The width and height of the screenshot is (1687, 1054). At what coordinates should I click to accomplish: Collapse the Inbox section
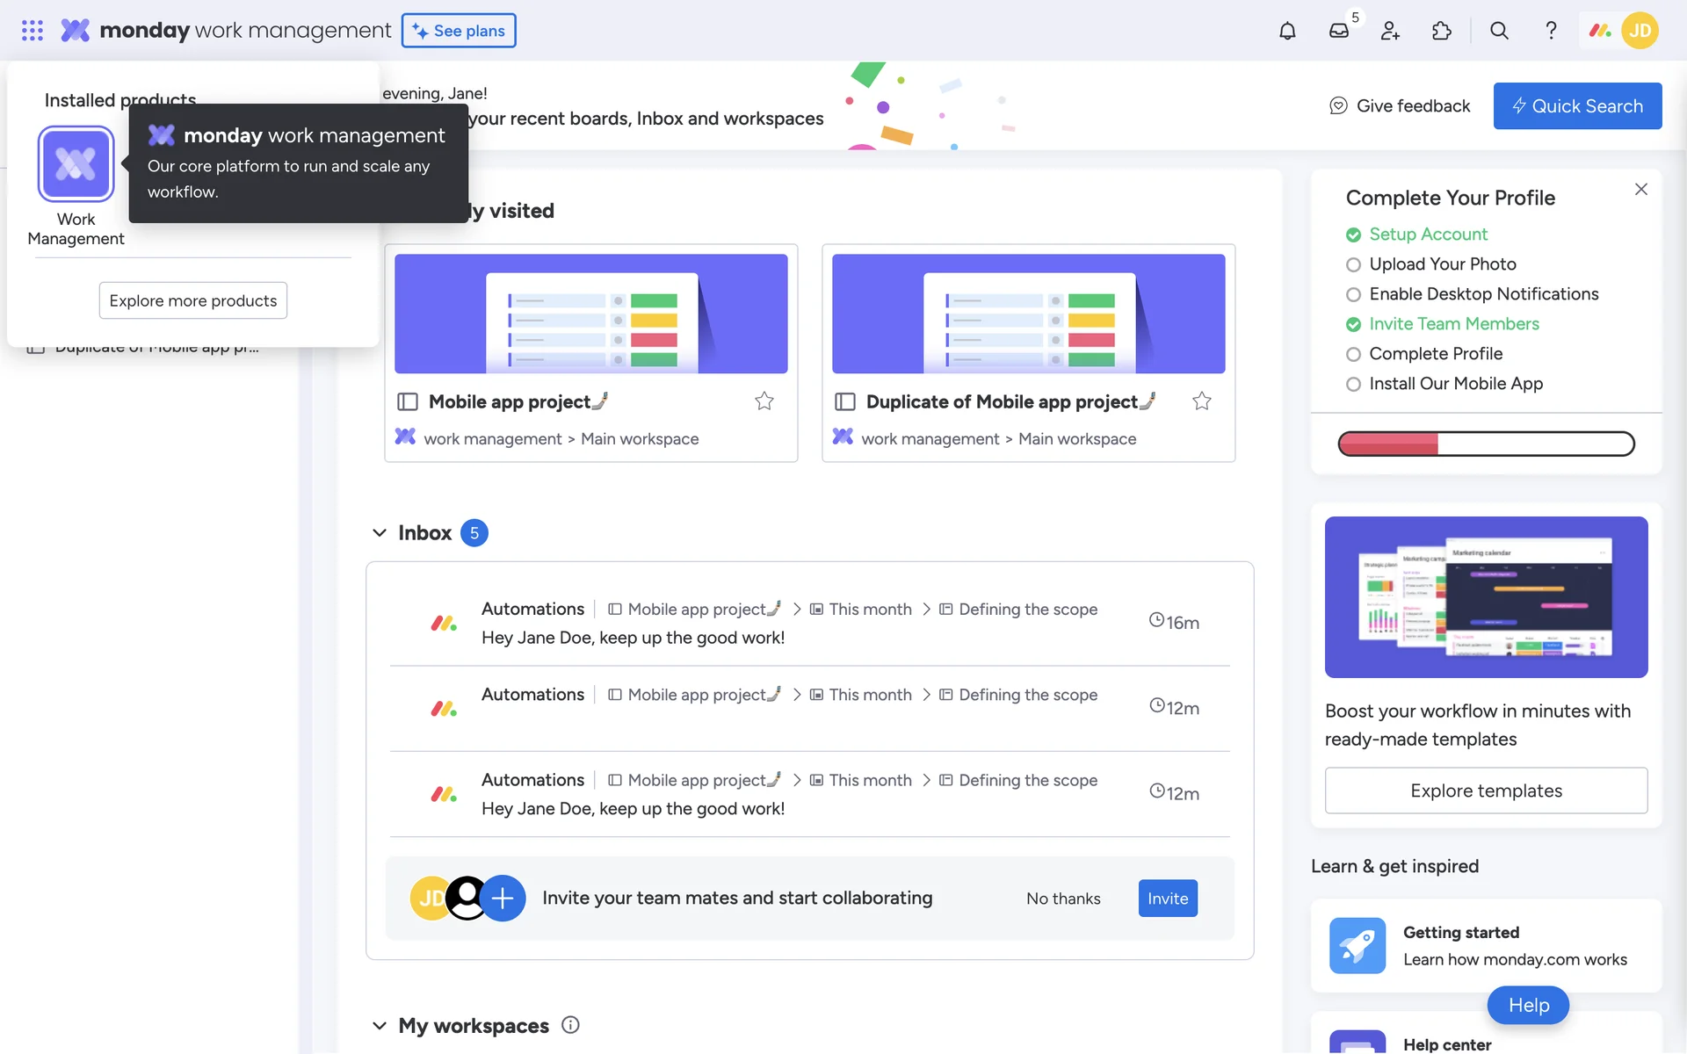380,533
